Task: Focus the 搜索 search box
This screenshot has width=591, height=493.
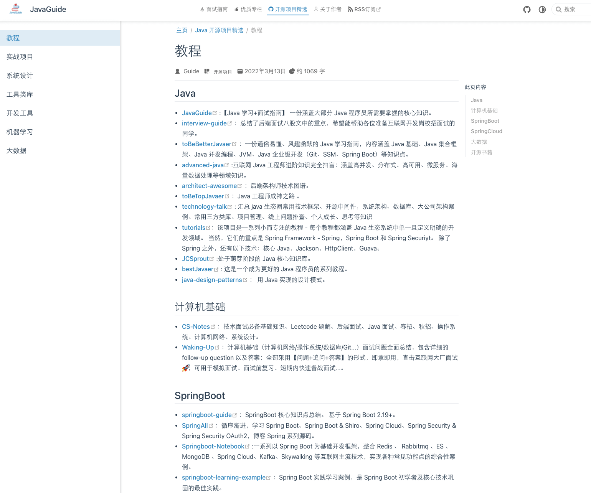Action: click(572, 10)
